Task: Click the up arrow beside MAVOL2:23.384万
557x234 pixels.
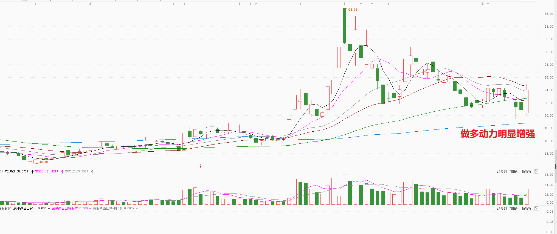Action: coord(92,172)
